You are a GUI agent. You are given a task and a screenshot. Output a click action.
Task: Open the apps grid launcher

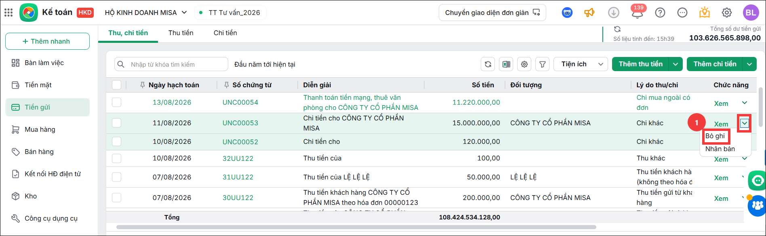click(x=8, y=13)
